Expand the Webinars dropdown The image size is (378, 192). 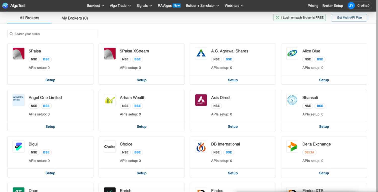[234, 6]
